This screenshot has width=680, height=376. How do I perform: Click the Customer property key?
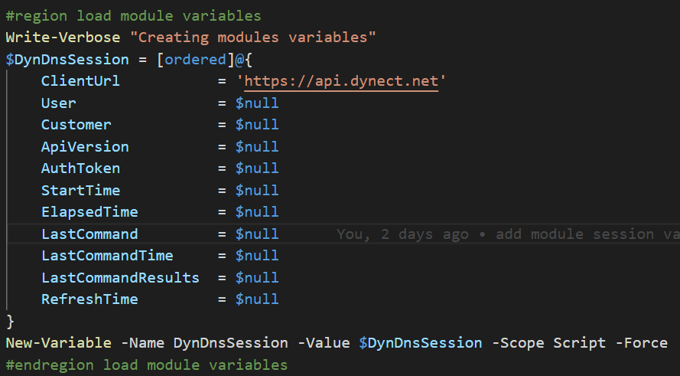click(x=76, y=125)
